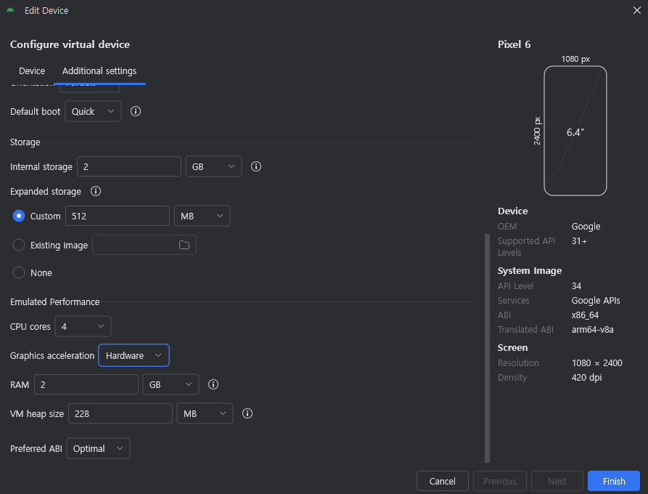Click the Android icon in title bar
Screen dimensions: 648x494
tap(10, 10)
